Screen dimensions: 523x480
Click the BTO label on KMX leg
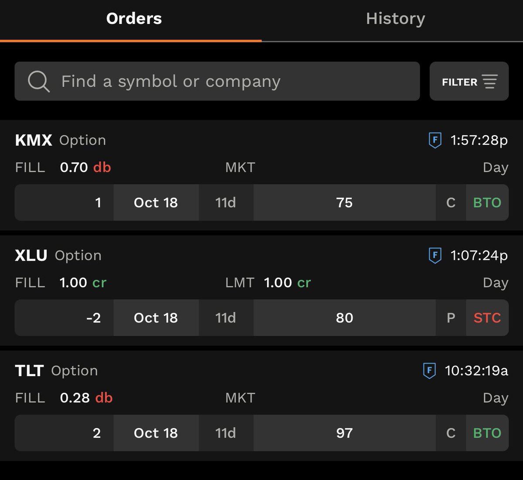coord(487,203)
